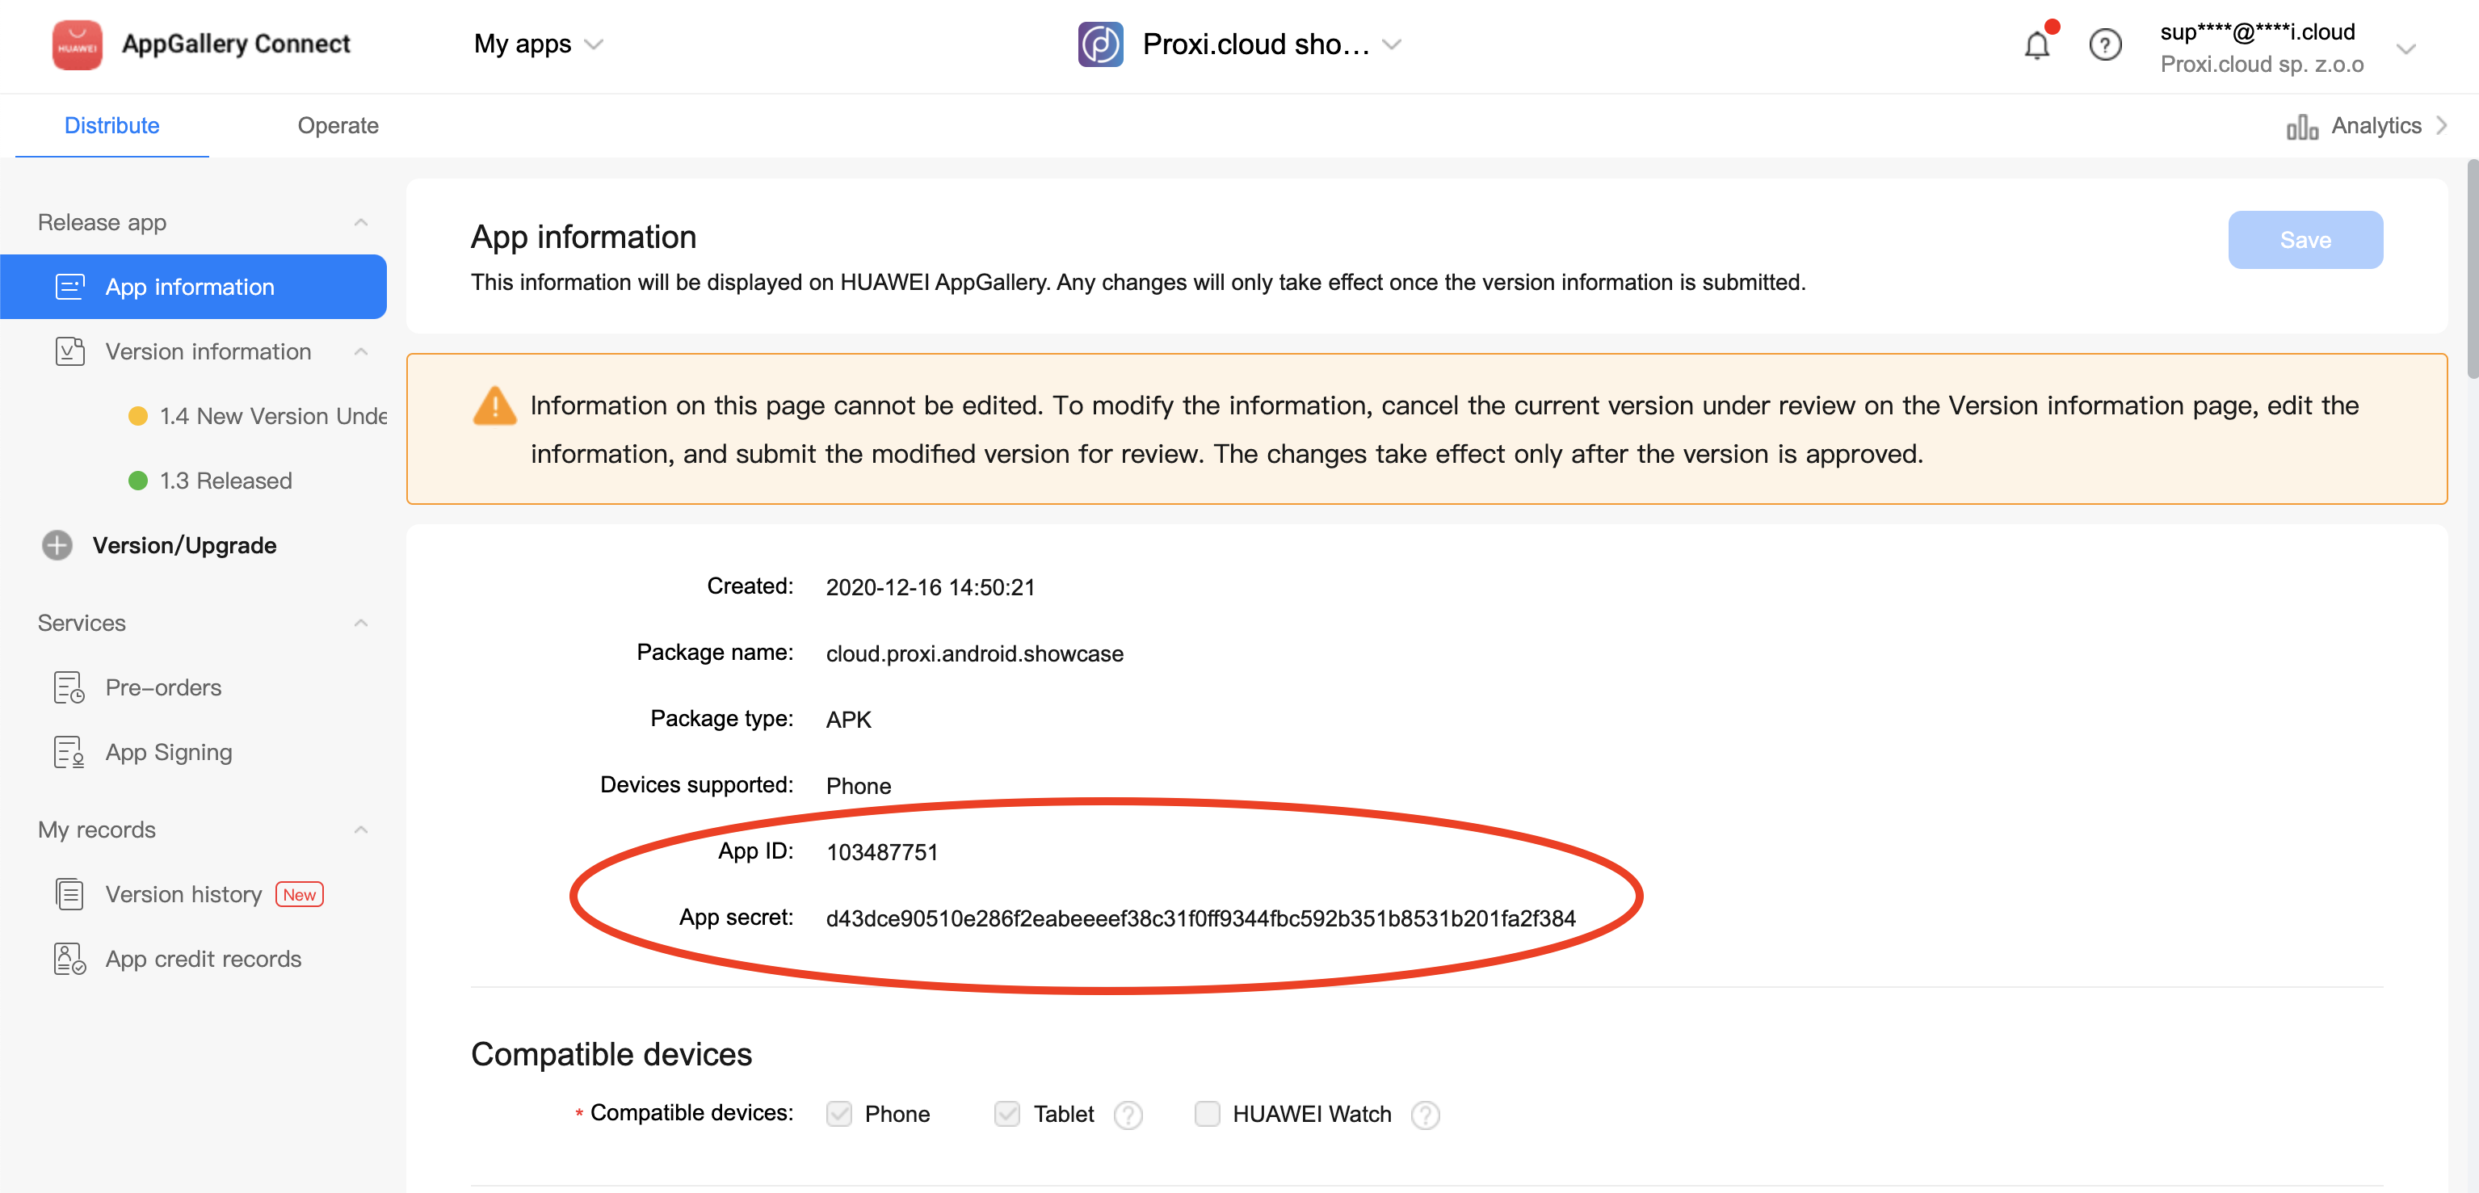Click the Analytics bar chart icon

2301,126
